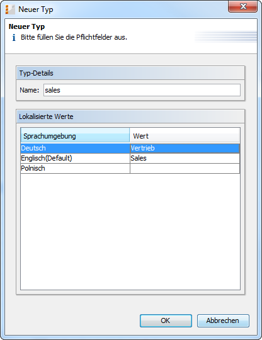Confirm with the OK button
262x340 pixels.
click(166, 320)
